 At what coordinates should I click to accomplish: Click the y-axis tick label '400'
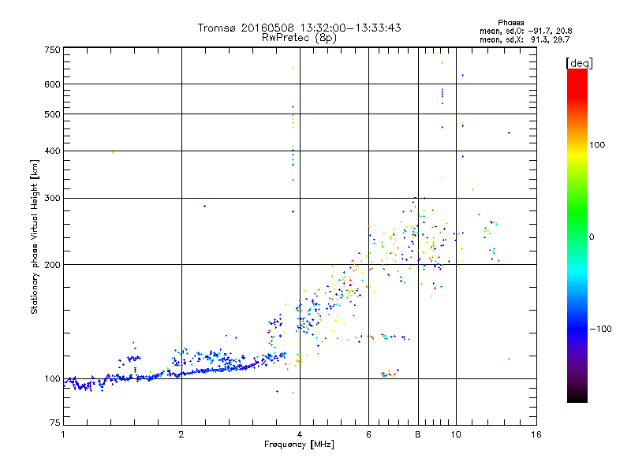(52, 151)
